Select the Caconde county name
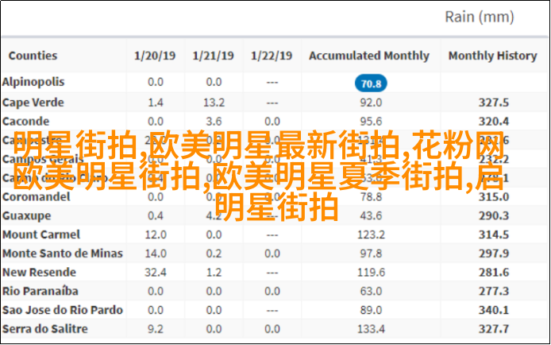The image size is (551, 345). 26,120
